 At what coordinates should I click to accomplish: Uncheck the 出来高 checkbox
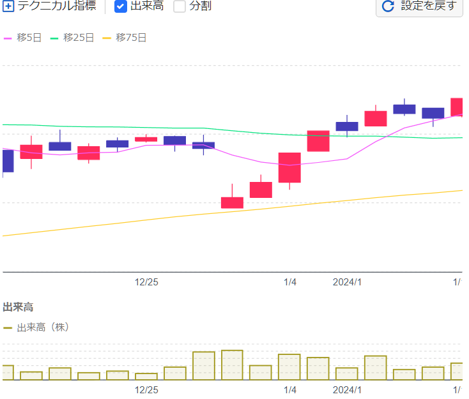click(x=121, y=6)
